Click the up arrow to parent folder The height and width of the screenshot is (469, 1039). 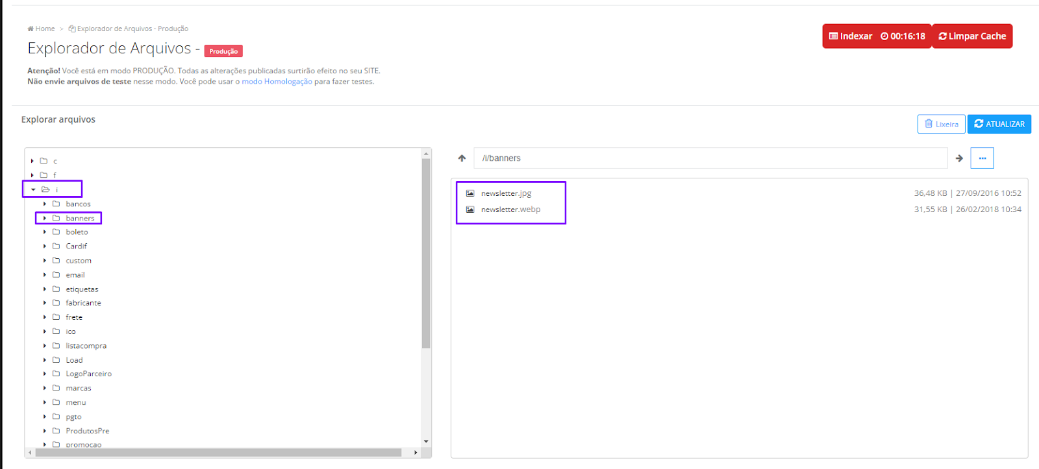click(x=462, y=158)
